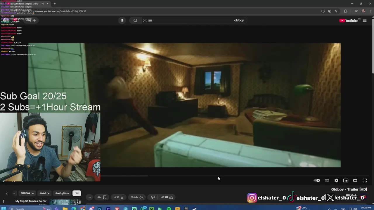
Task: Click the translate page icon in address bar
Action: pos(329,11)
